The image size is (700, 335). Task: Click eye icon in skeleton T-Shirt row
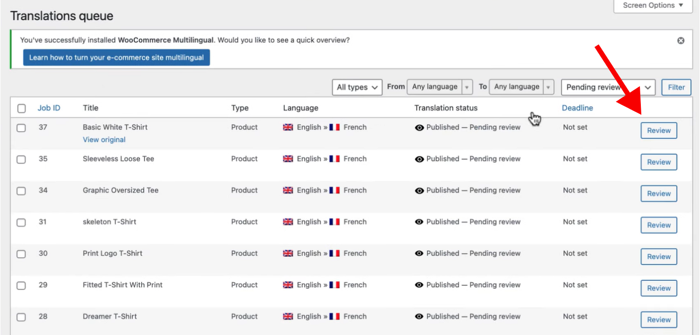point(419,222)
